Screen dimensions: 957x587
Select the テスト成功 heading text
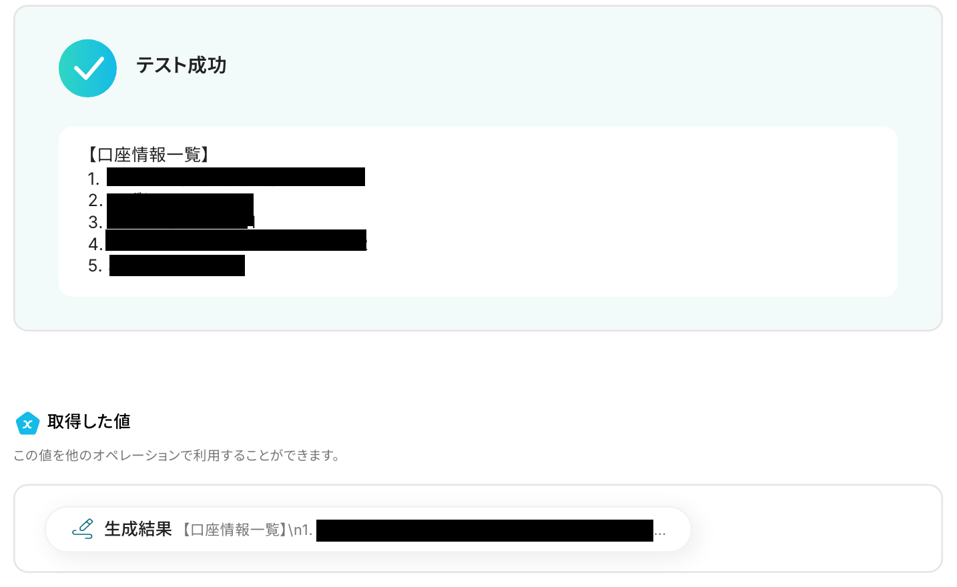[181, 65]
